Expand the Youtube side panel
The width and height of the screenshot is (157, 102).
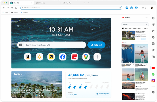[146, 18]
